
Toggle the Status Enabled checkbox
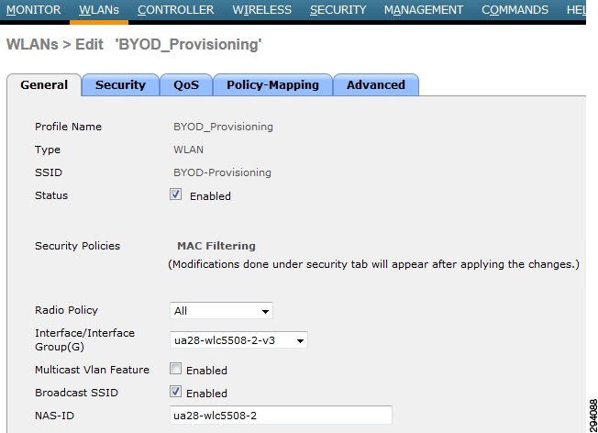[175, 194]
